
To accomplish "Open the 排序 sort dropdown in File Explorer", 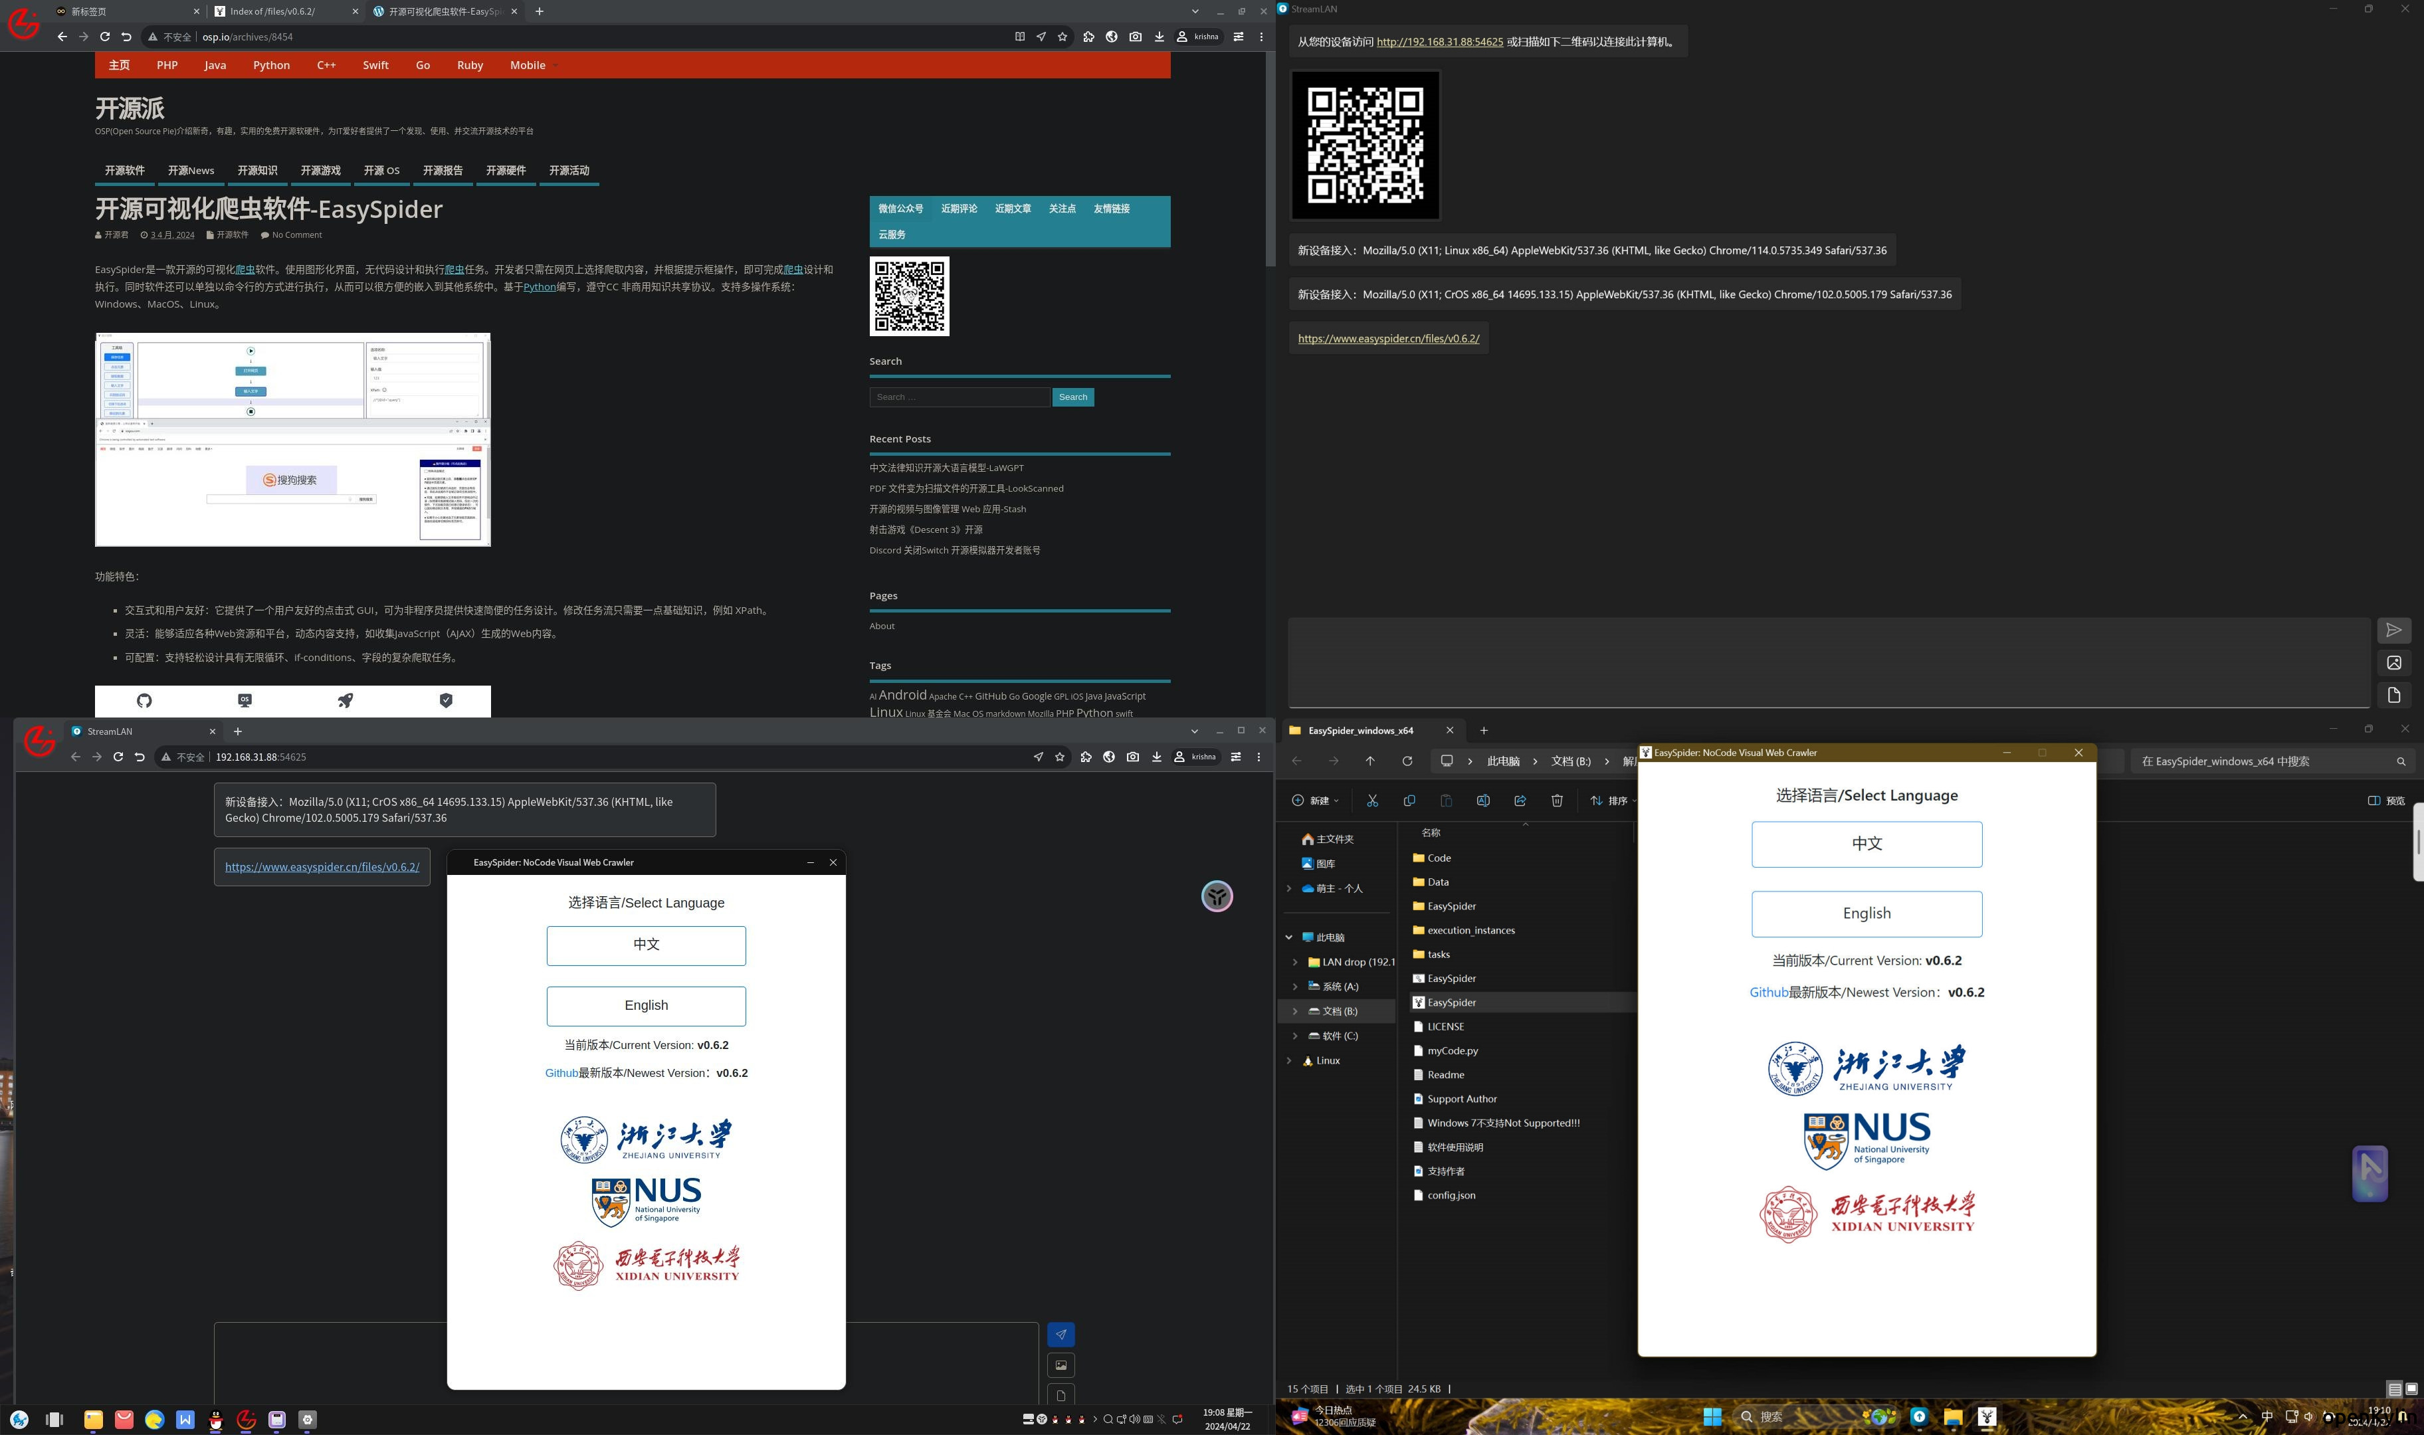I will [1614, 801].
